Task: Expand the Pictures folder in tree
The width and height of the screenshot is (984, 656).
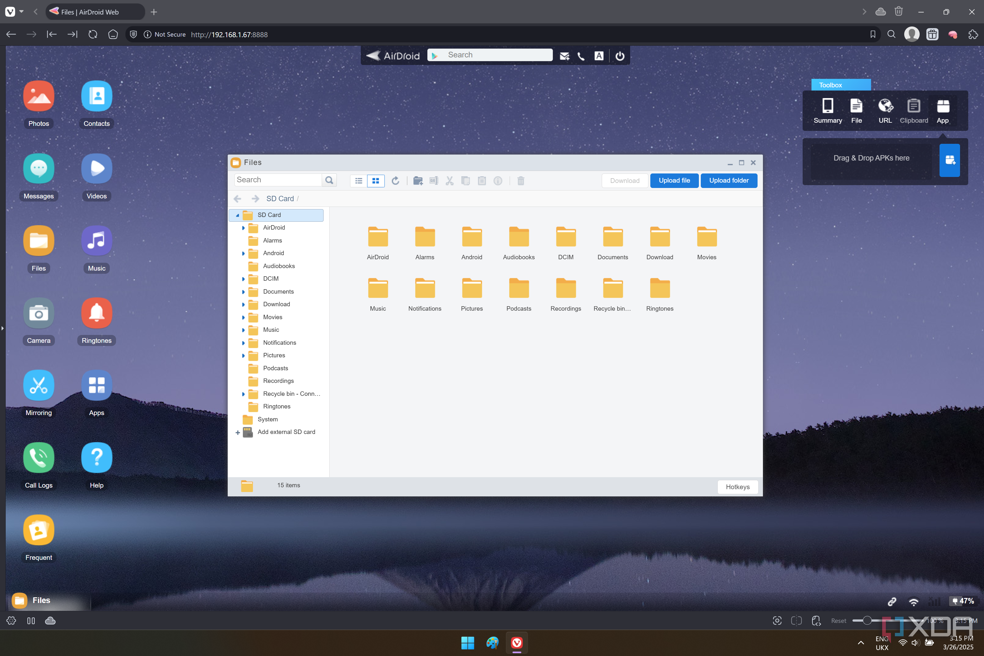Action: tap(243, 356)
